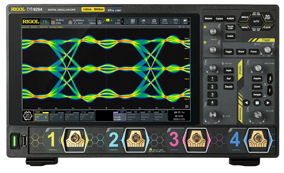Image resolution: width=284 pixels, height=173 pixels.
Task: Open the gear function menu icon
Action: 28,116
